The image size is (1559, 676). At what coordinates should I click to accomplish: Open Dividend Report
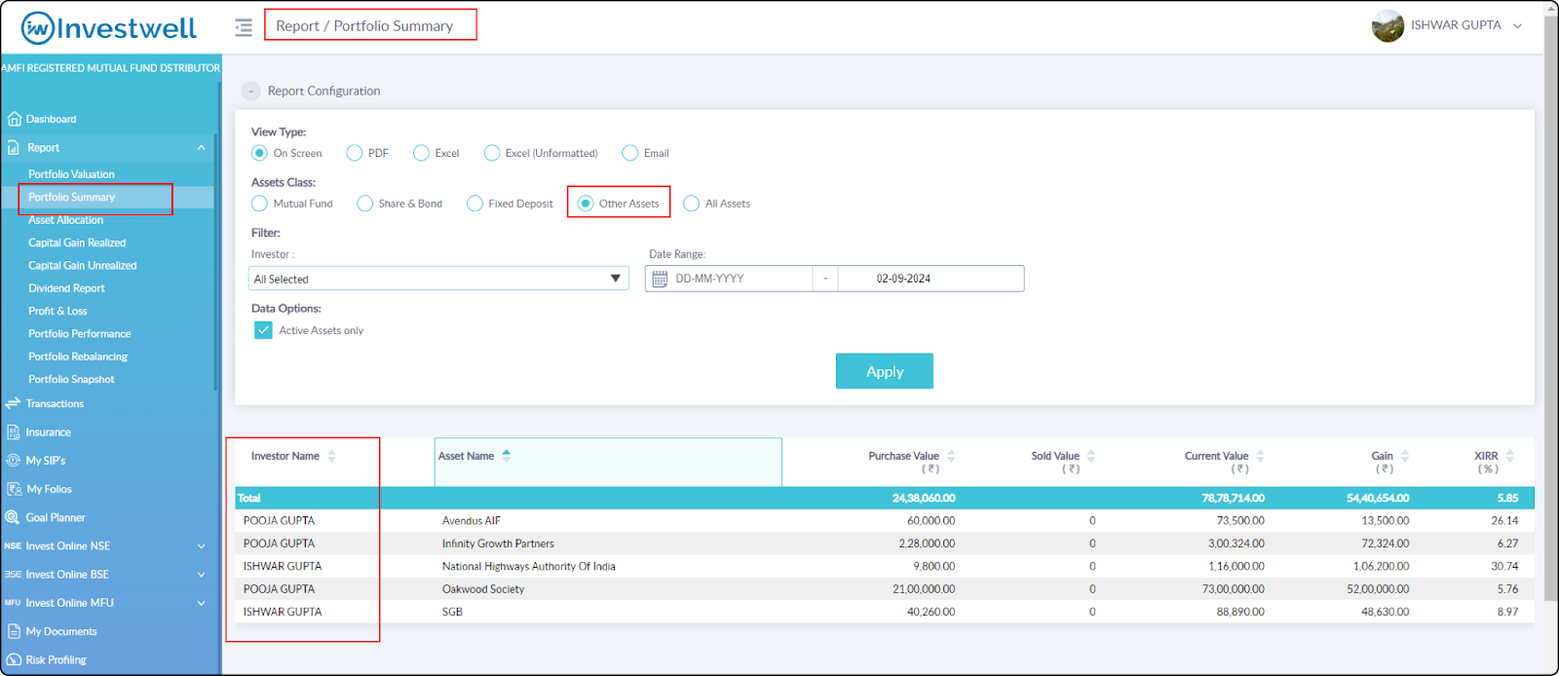tap(66, 288)
